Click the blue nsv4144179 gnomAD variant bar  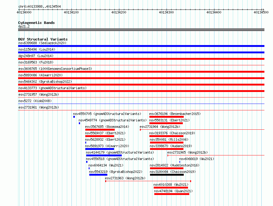pos(104,155)
